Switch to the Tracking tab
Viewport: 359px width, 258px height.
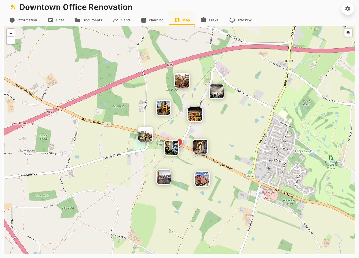[x=241, y=20]
